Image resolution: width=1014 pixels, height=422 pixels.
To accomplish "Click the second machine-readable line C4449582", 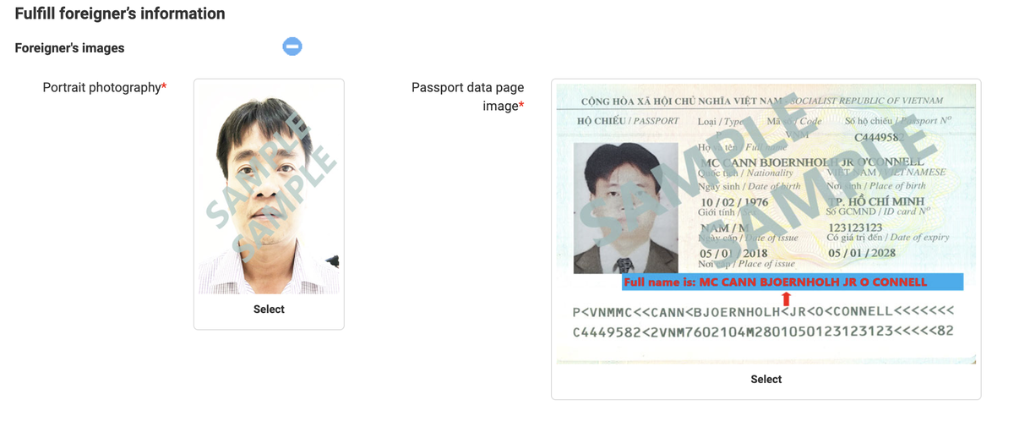I will point(763,332).
